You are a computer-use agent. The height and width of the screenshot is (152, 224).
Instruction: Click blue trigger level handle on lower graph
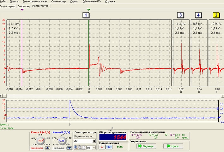coord(218,109)
